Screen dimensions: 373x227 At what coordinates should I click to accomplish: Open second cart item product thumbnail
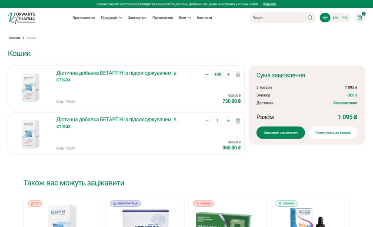pyautogui.click(x=31, y=134)
